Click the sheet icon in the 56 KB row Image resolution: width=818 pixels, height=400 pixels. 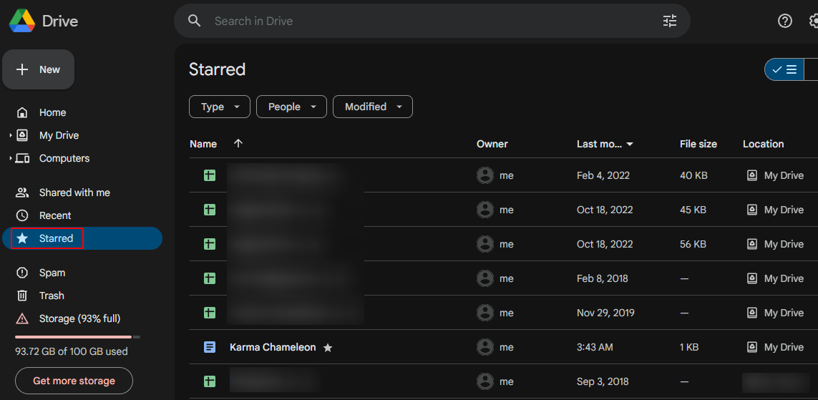coord(209,244)
